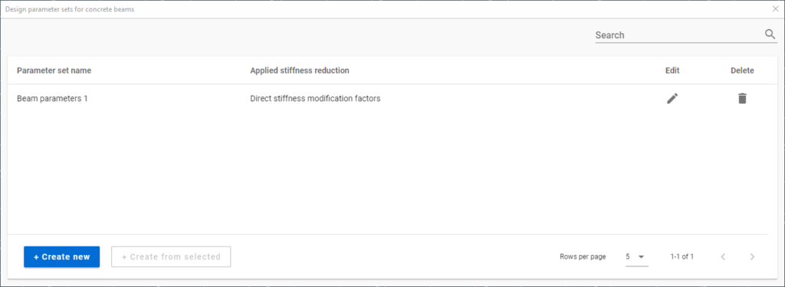Create a new parameter set
The width and height of the screenshot is (785, 287).
point(61,256)
